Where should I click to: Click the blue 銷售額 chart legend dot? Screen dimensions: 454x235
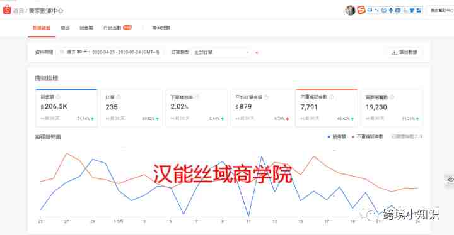(329, 137)
